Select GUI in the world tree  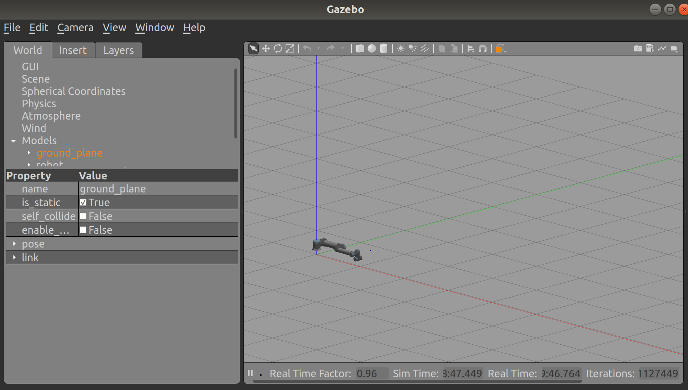pyautogui.click(x=30, y=67)
